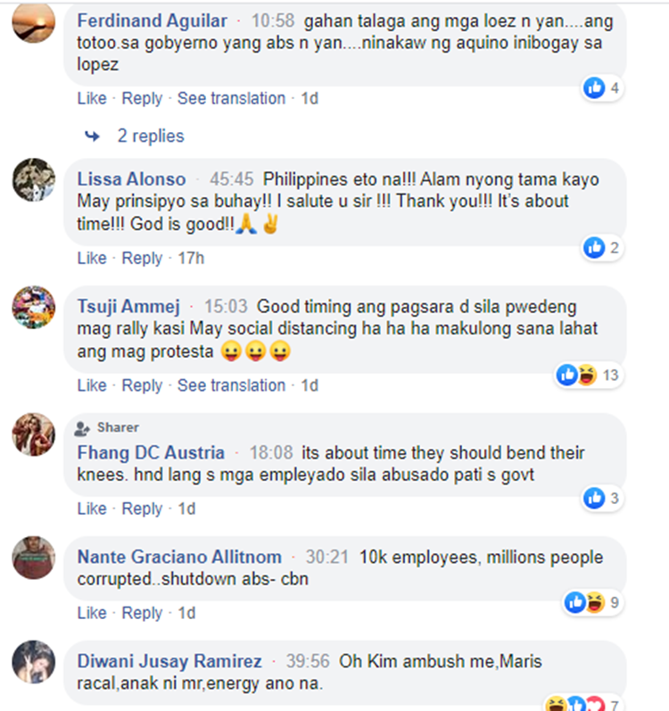The width and height of the screenshot is (669, 711).
Task: Jump to video timestamp 45:45
Action: (231, 179)
